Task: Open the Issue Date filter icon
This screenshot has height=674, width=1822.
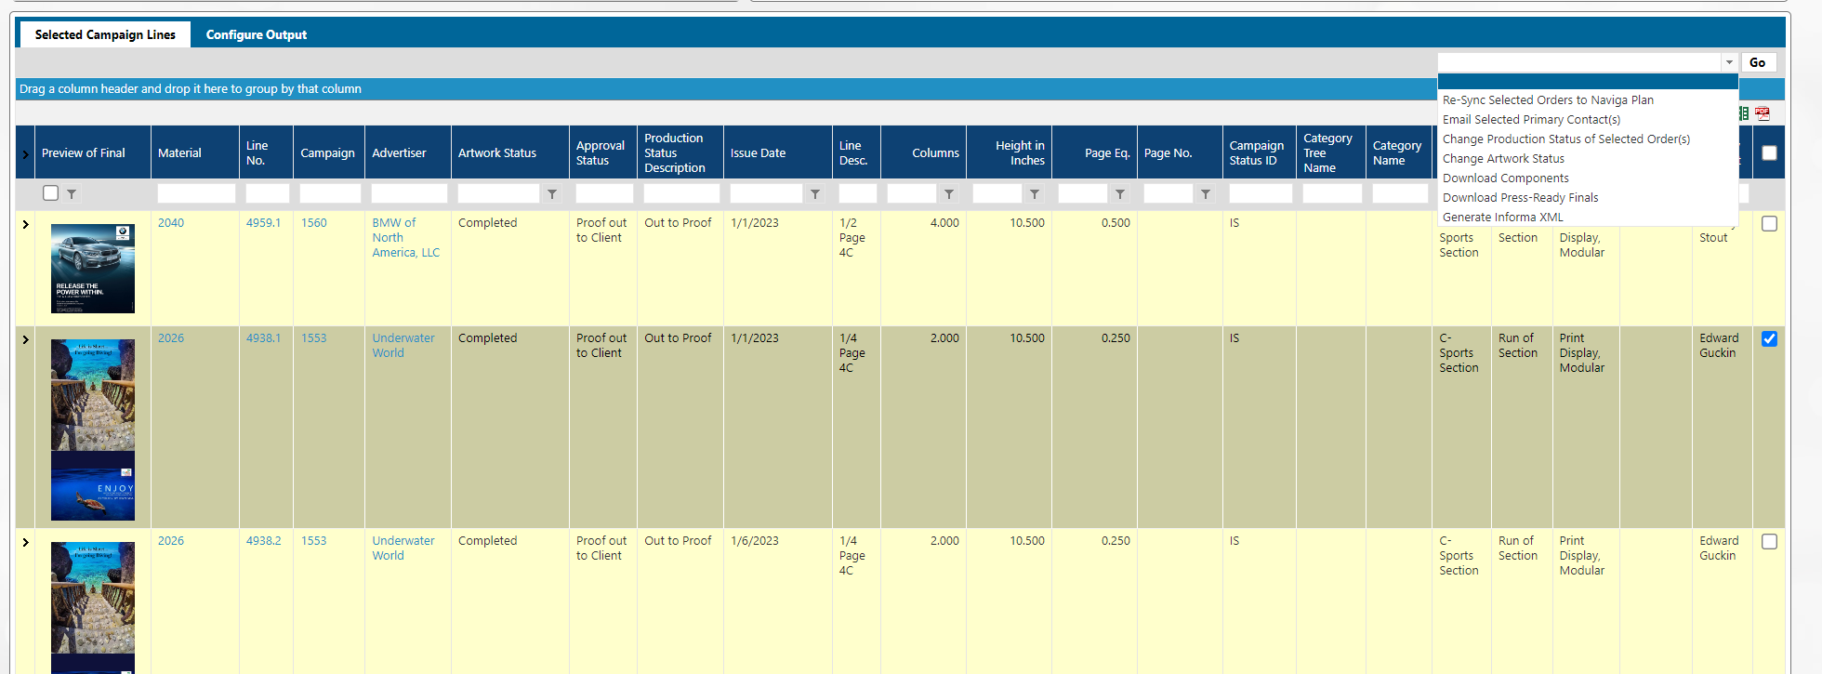Action: (x=815, y=194)
